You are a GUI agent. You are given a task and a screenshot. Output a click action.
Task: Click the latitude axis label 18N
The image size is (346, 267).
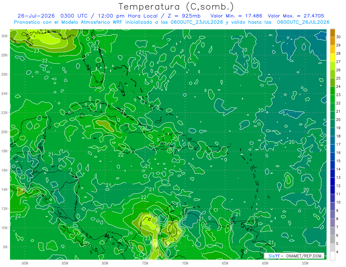[4, 151]
